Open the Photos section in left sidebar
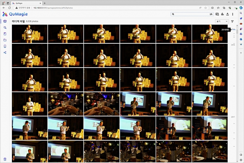The width and height of the screenshot is (244, 163). coord(5,21)
